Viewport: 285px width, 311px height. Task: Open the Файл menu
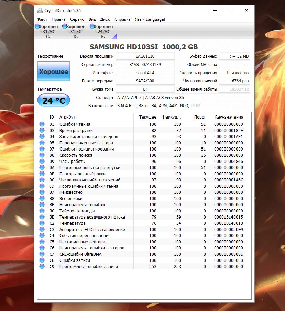42,19
